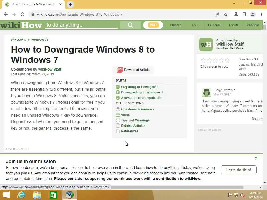Jump to Activating Your Installation part
Image resolution: width=267 pixels, height=200 pixels.
point(142,98)
